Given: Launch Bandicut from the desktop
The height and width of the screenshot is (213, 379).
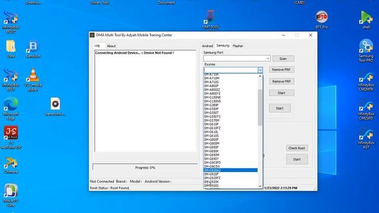Looking at the screenshot, I should tap(33, 50).
